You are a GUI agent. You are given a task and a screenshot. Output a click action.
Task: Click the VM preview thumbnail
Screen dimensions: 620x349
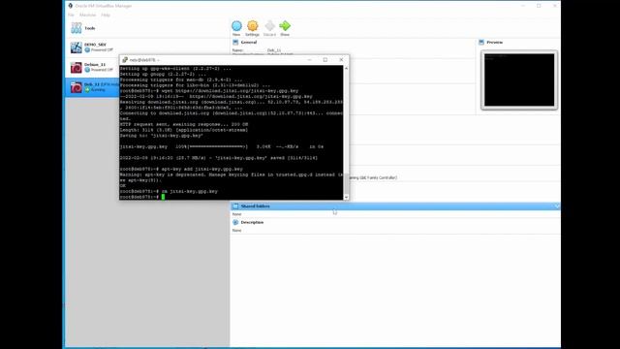tap(519, 79)
